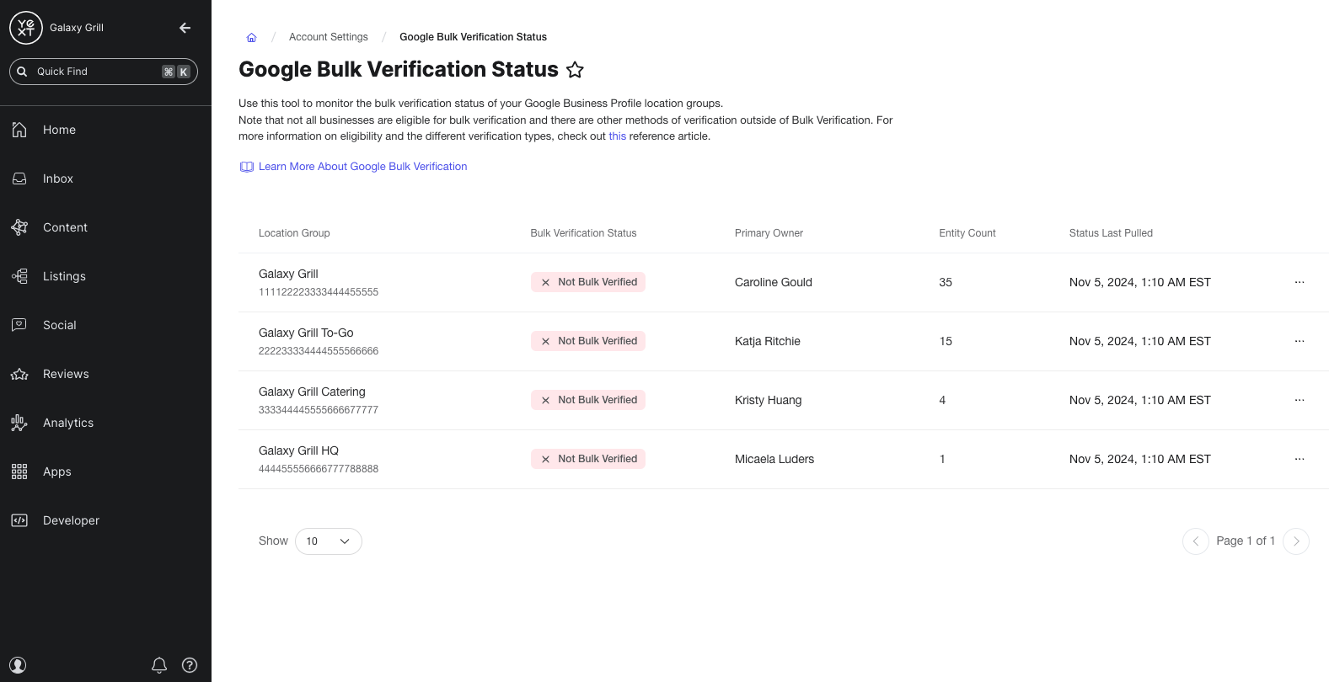Click Not Bulk Verified badge for Kristy Huang
Viewport: 1329px width, 682px height.
pyautogui.click(x=588, y=400)
